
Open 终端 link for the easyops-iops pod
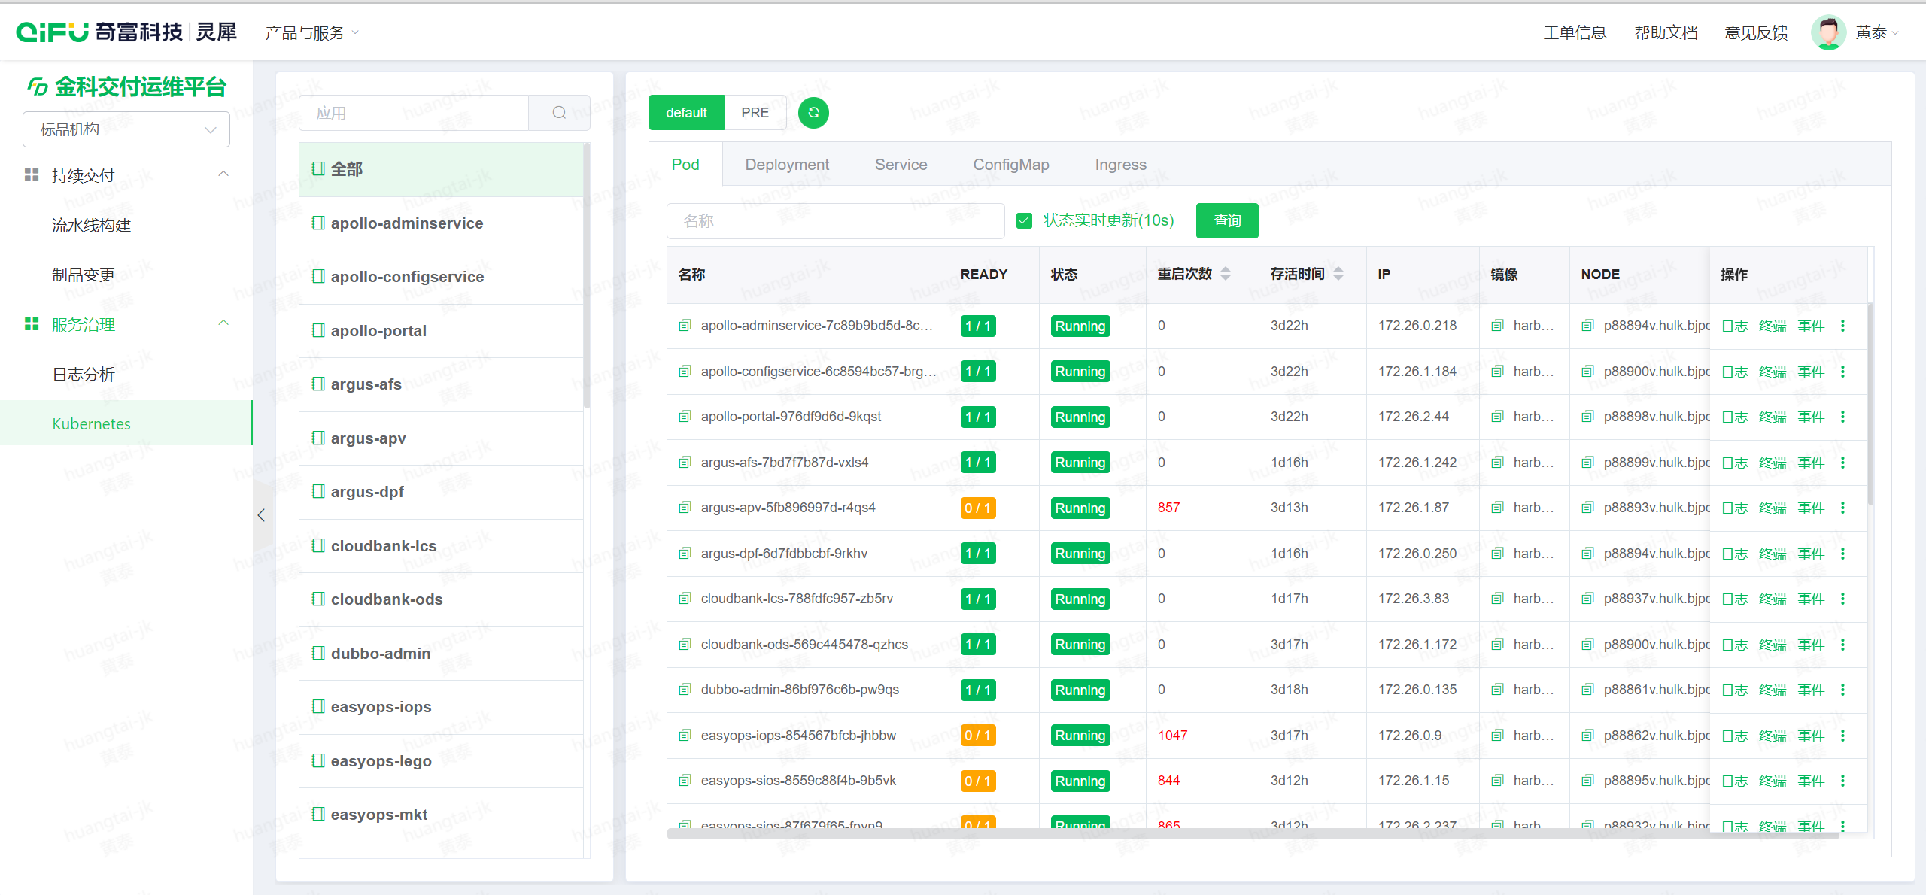point(1772,736)
